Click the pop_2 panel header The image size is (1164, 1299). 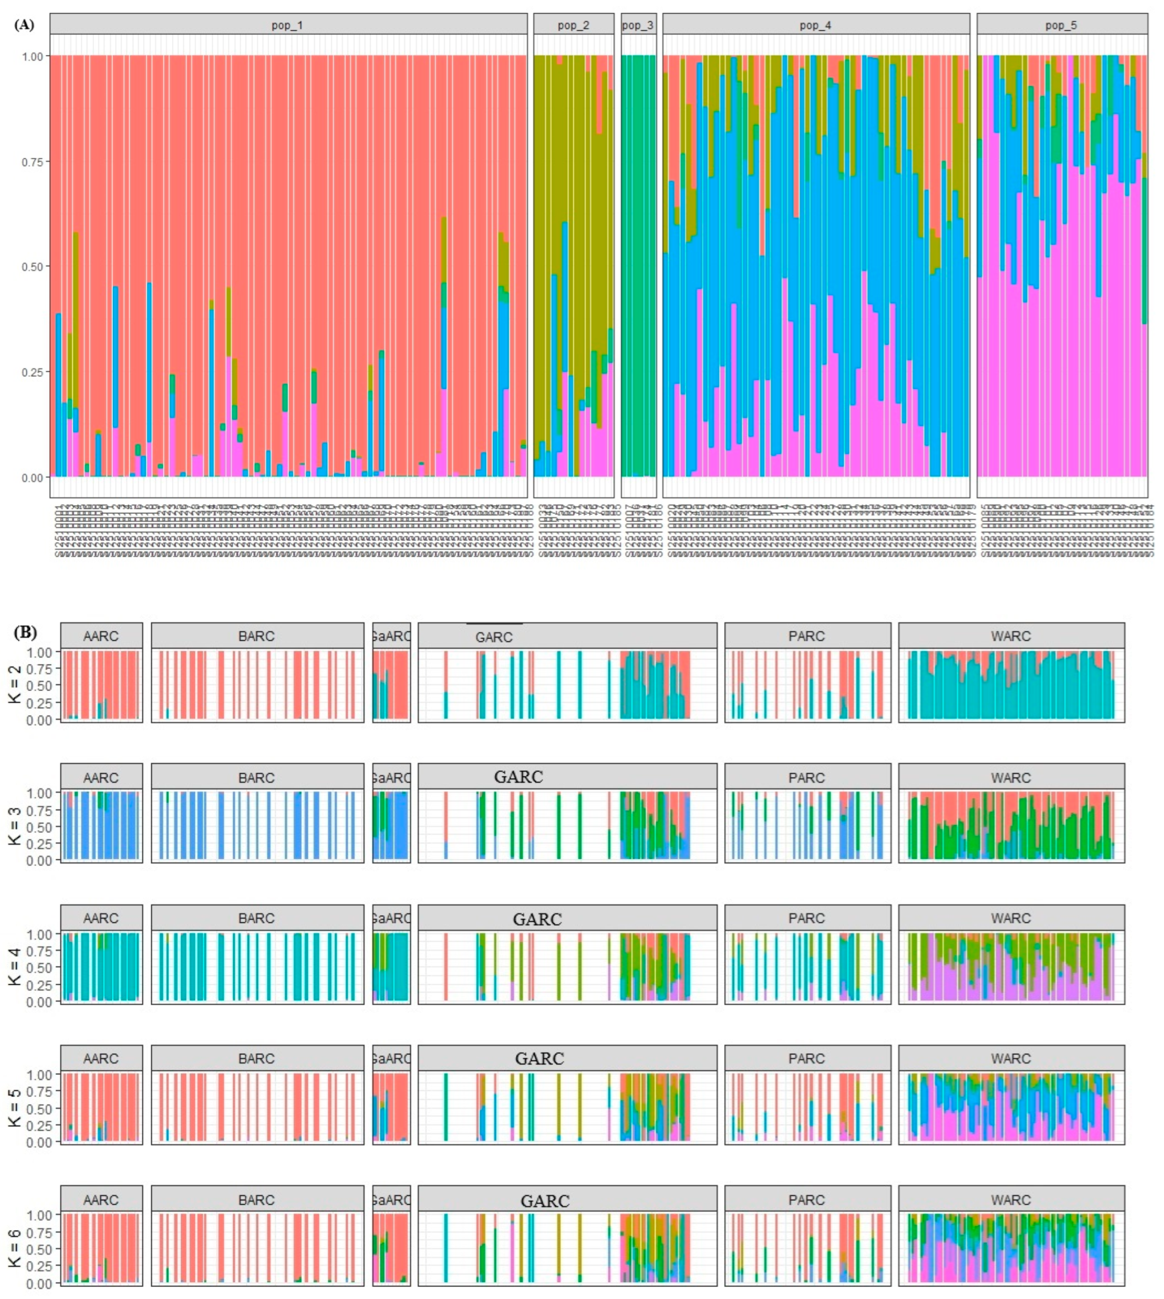(x=573, y=25)
